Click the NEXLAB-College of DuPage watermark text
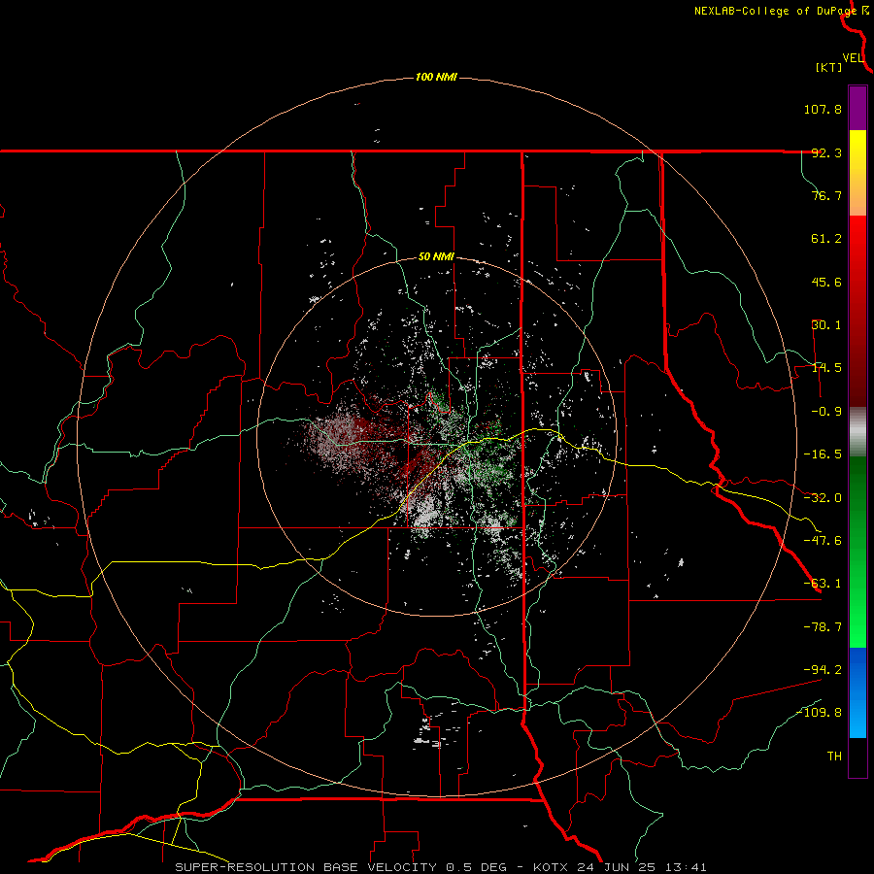 [x=775, y=11]
